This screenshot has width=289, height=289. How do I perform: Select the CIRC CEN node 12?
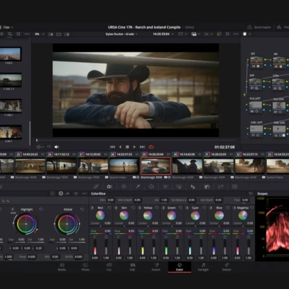tap(279, 131)
